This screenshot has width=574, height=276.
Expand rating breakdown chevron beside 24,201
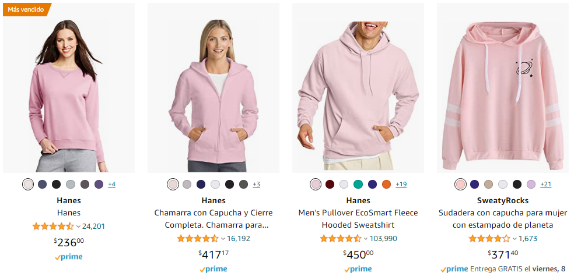[x=78, y=227]
